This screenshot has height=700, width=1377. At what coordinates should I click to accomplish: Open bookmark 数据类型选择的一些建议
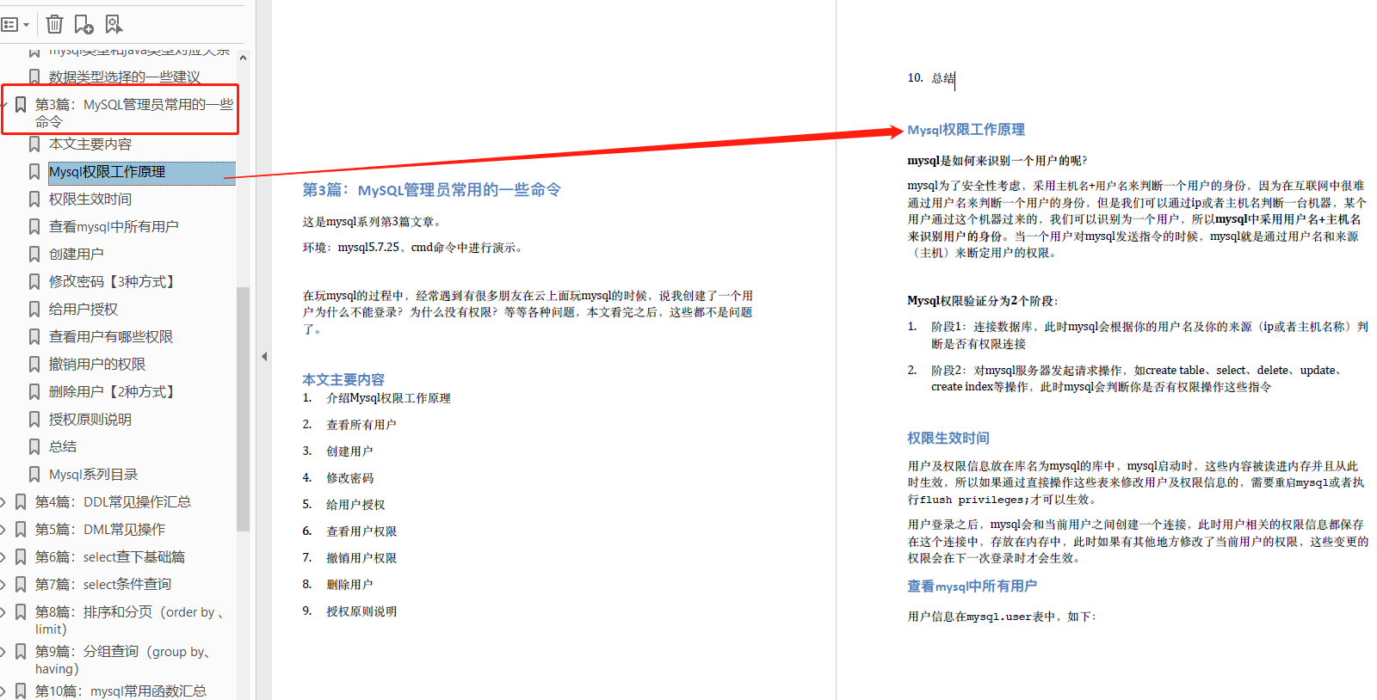point(124,77)
